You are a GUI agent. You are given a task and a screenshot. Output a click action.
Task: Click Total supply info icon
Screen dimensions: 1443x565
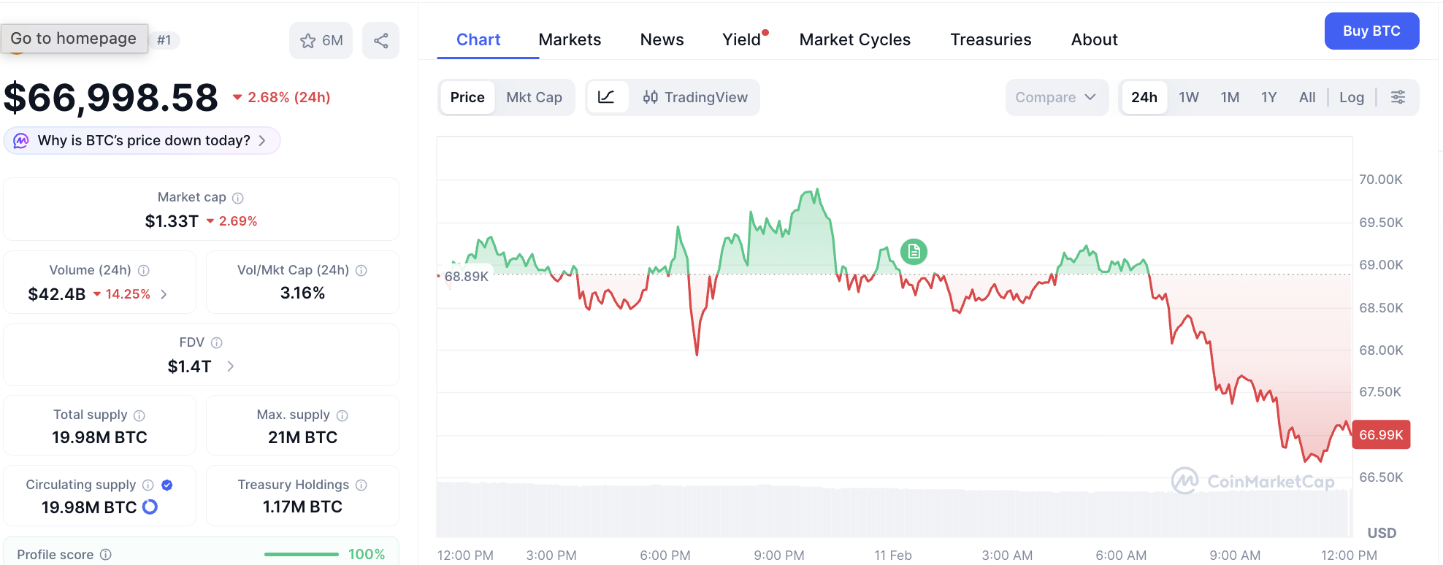139,415
